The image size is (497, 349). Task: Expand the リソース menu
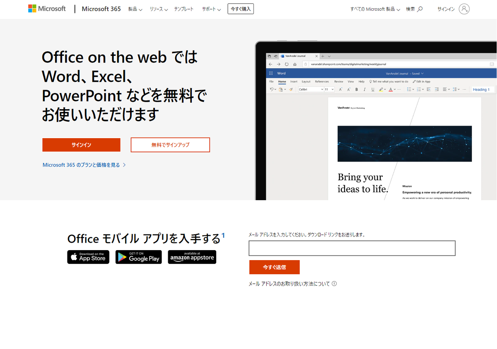click(159, 9)
